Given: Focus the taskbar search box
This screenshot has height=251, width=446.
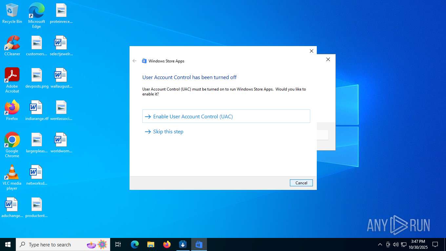Looking at the screenshot, I should click(63, 244).
